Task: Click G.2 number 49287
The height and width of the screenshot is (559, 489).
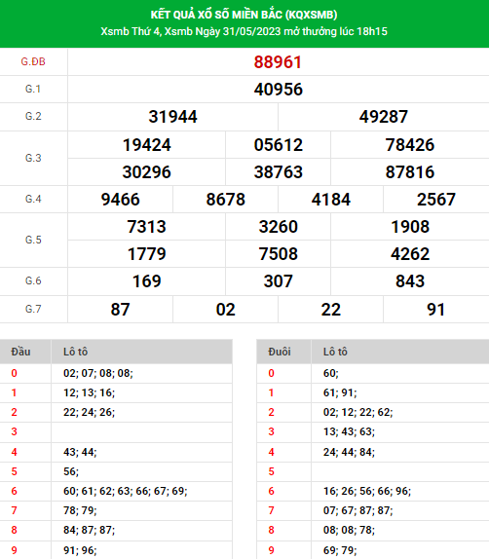Action: point(383,117)
